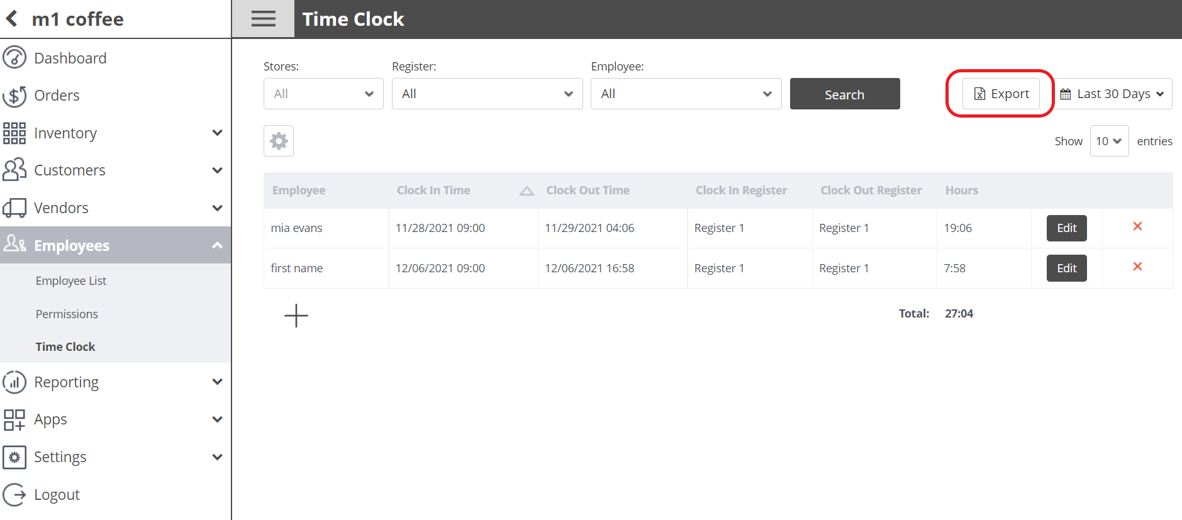This screenshot has height=520, width=1182.
Task: Click the Search button
Action: pyautogui.click(x=845, y=94)
